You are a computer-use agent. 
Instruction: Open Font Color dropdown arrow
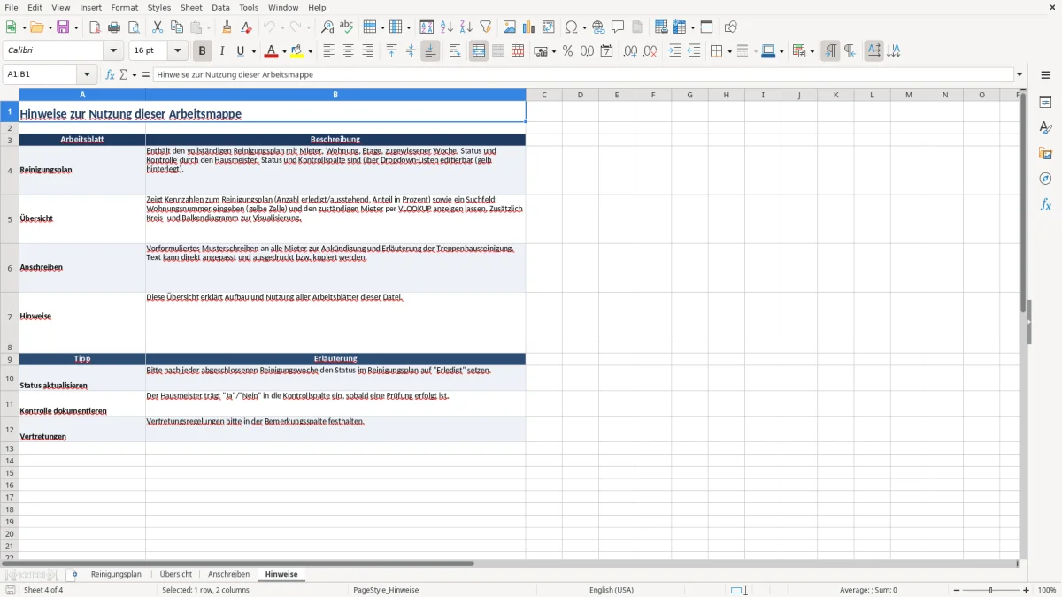point(283,51)
